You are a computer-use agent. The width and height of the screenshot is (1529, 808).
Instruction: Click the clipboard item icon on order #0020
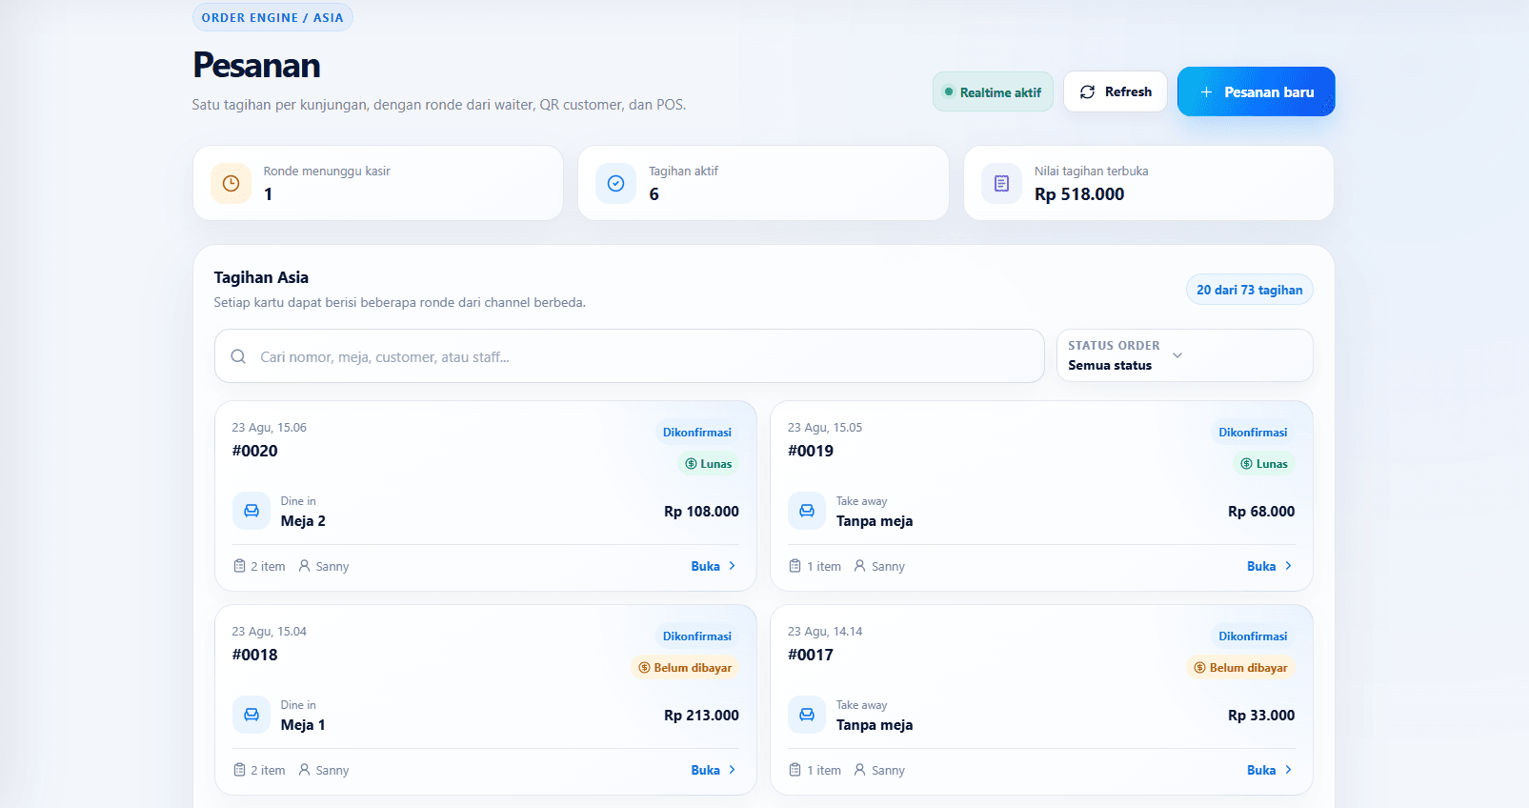(x=239, y=566)
